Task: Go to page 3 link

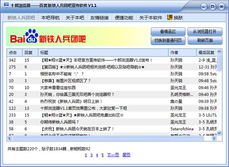Action: click(x=91, y=155)
